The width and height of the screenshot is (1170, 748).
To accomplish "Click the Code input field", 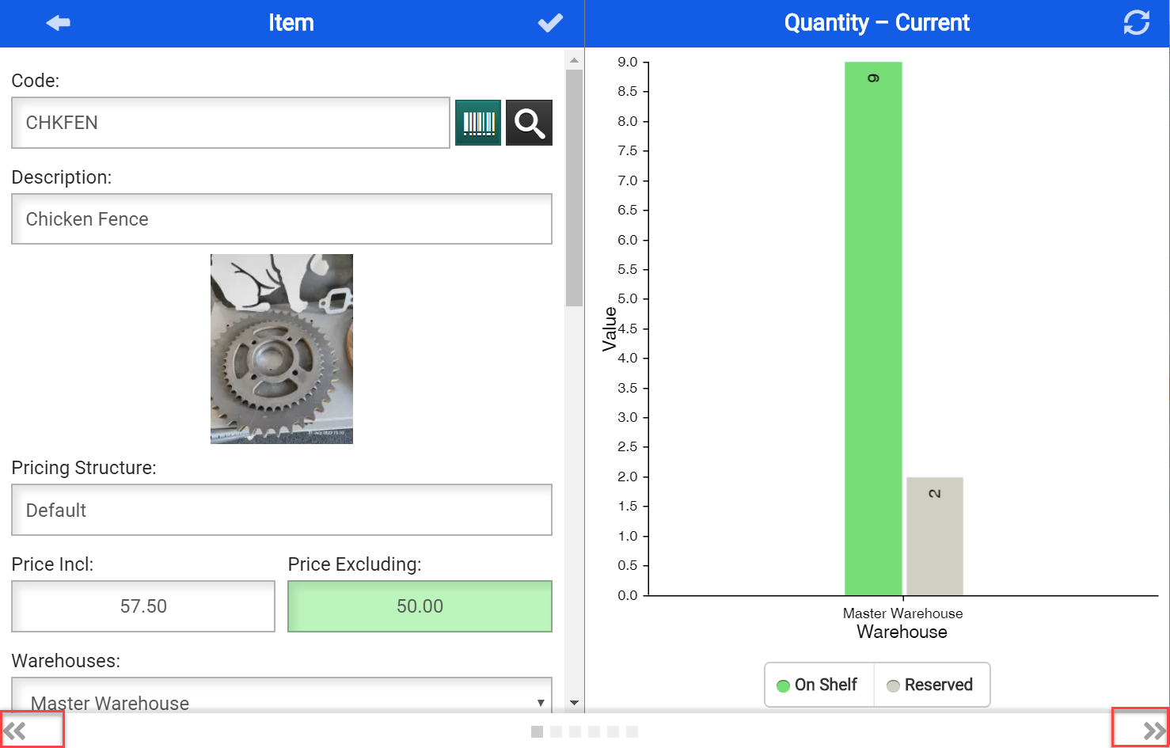I will tap(230, 123).
